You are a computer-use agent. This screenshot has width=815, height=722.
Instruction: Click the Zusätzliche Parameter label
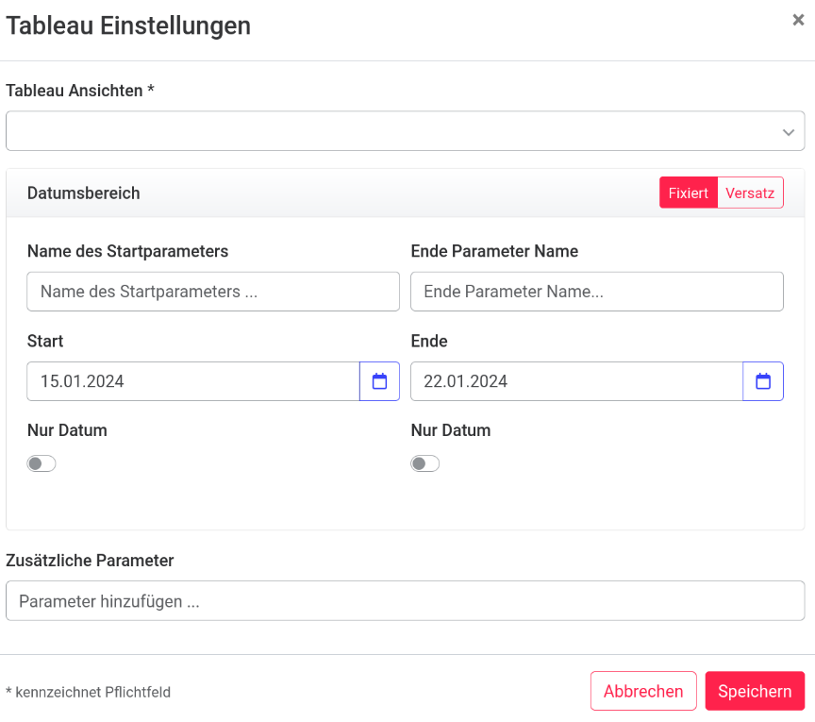(x=91, y=561)
